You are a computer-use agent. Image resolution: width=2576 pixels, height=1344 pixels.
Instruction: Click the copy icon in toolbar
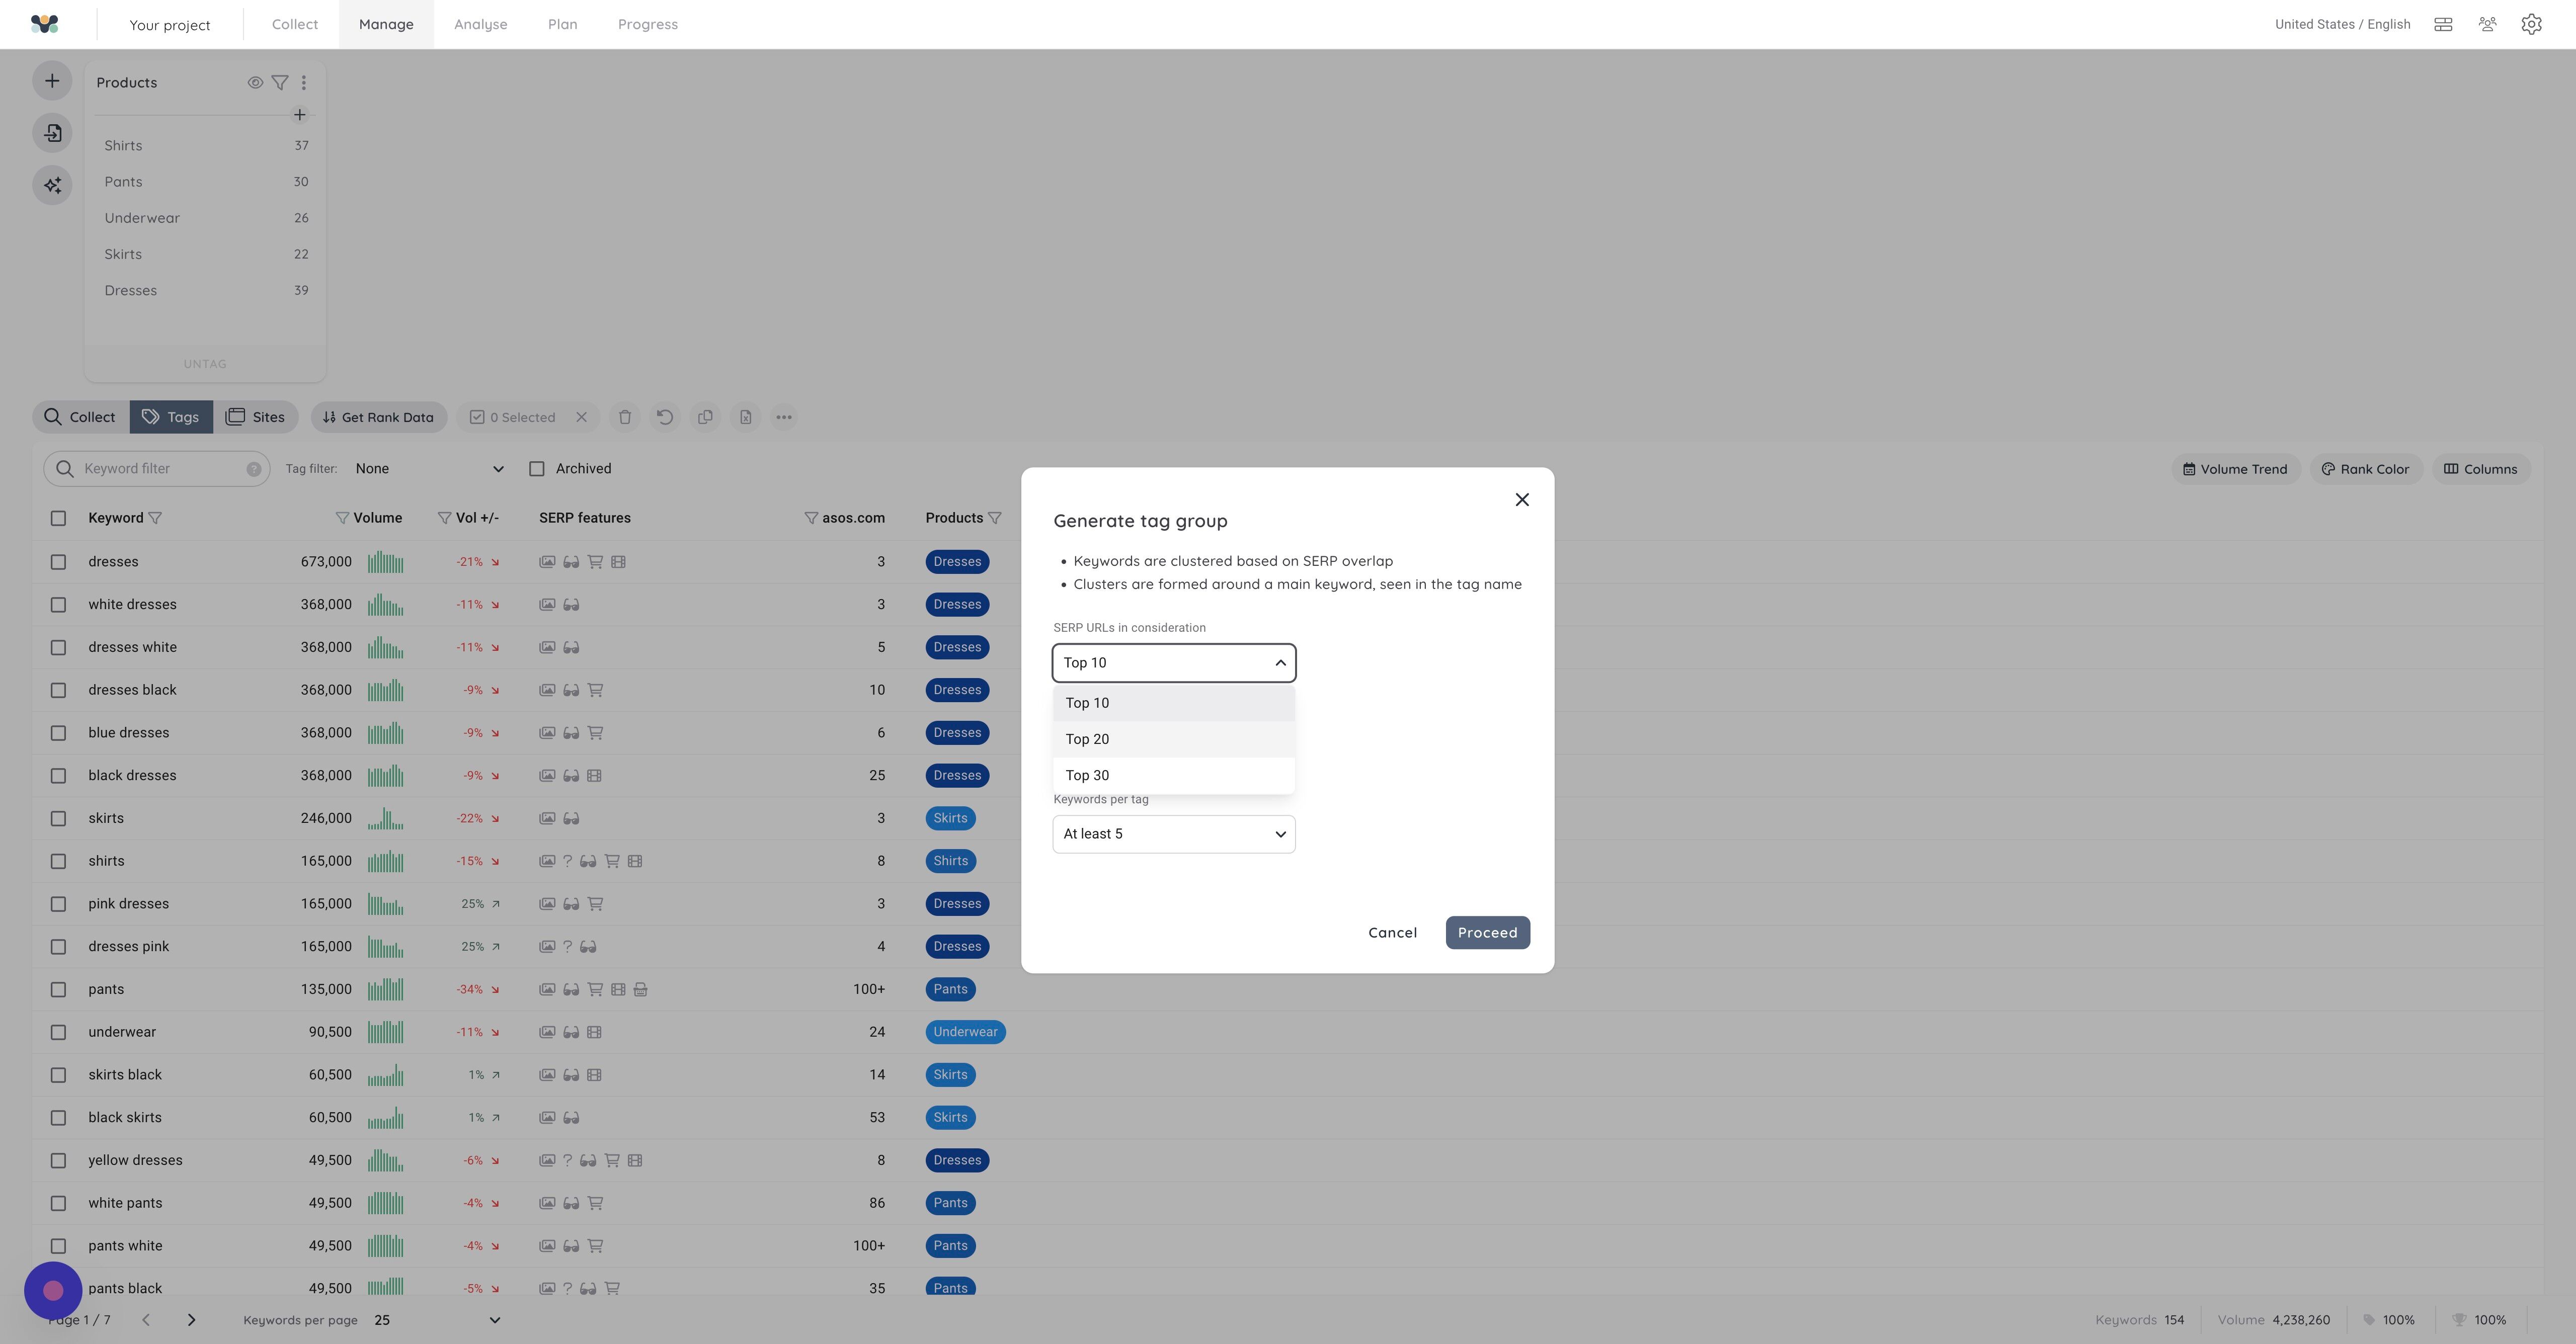705,417
